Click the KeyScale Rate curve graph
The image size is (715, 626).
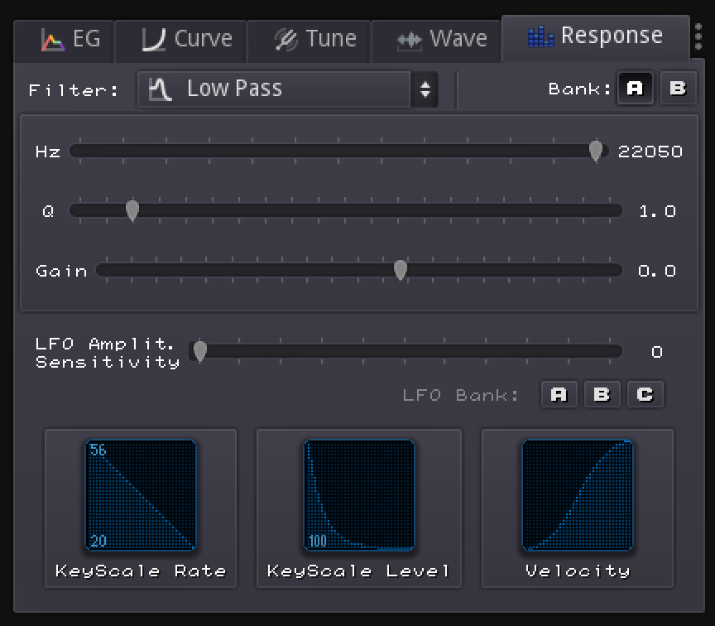tap(141, 495)
